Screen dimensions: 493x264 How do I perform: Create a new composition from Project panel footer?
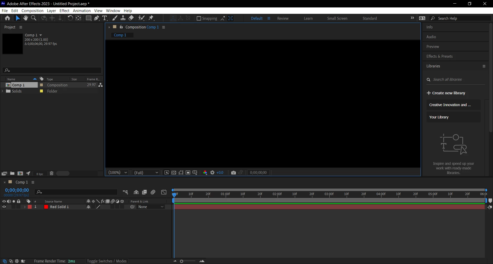[x=20, y=174]
